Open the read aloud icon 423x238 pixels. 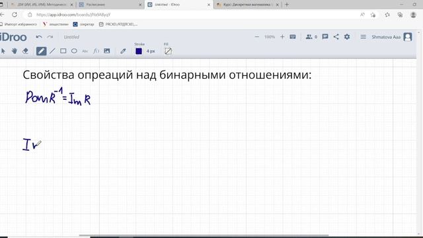click(x=362, y=15)
